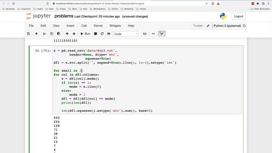
Task: Open the Marketing bookmark folder
Action: (127, 9)
